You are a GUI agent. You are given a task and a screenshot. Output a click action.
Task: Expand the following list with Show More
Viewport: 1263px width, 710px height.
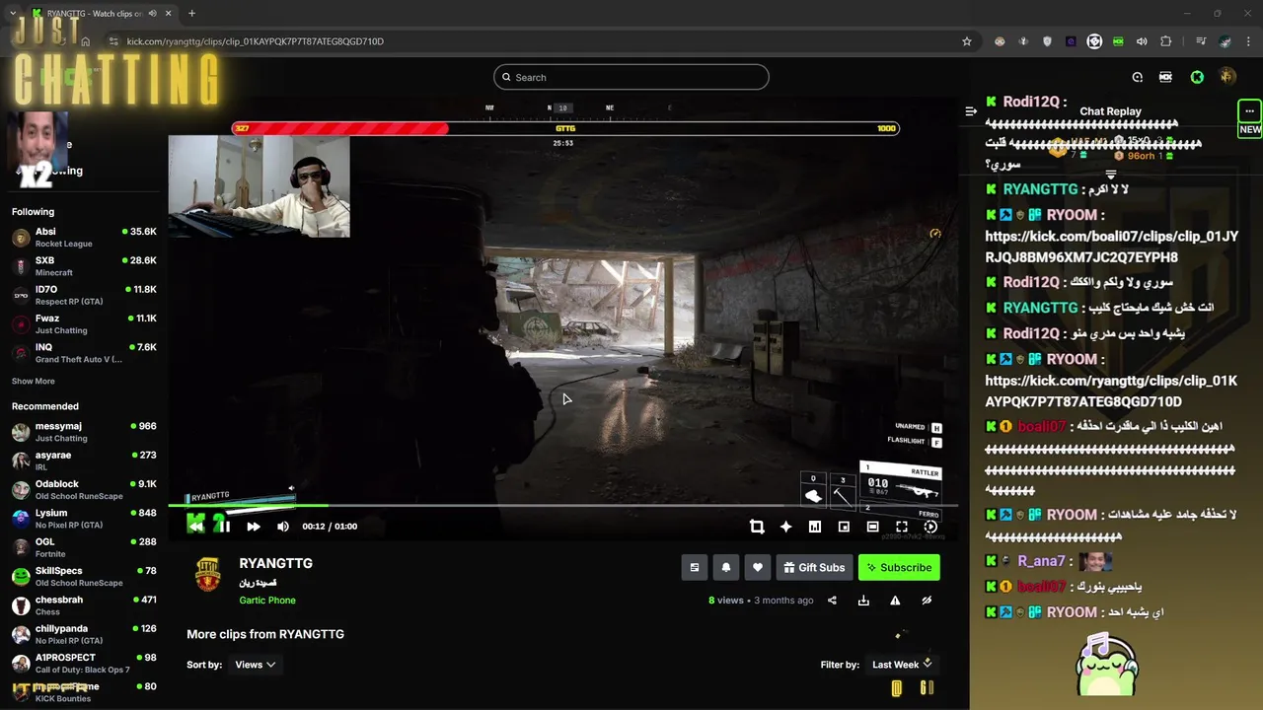[x=34, y=381]
